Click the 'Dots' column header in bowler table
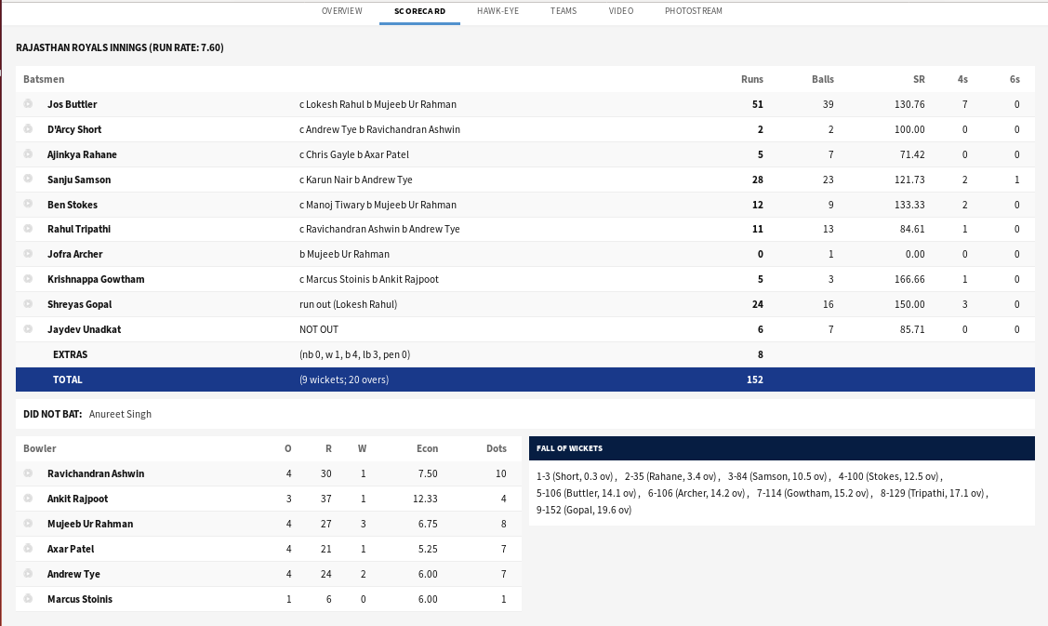Screen dimensions: 1048x626 click(x=497, y=448)
